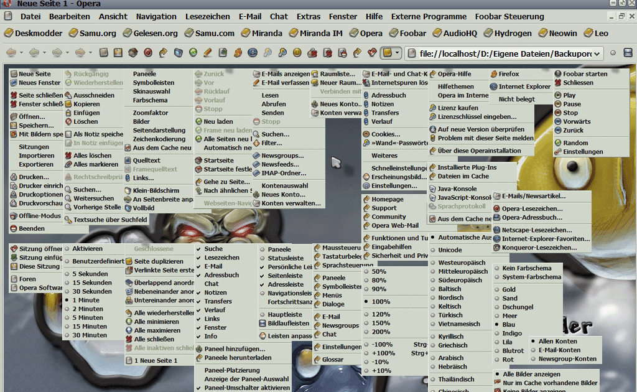
Task: Click the leftmost back arrow icon
Action: [11, 53]
